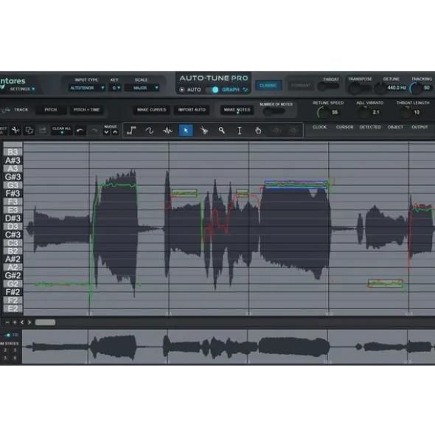This screenshot has height=436, width=435.
Task: Click the Undo arrow icon
Action: [x=80, y=130]
